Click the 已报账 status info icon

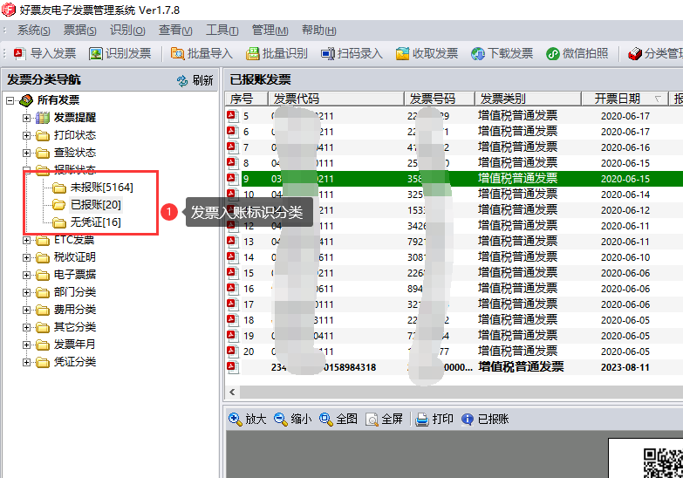tap(467, 420)
